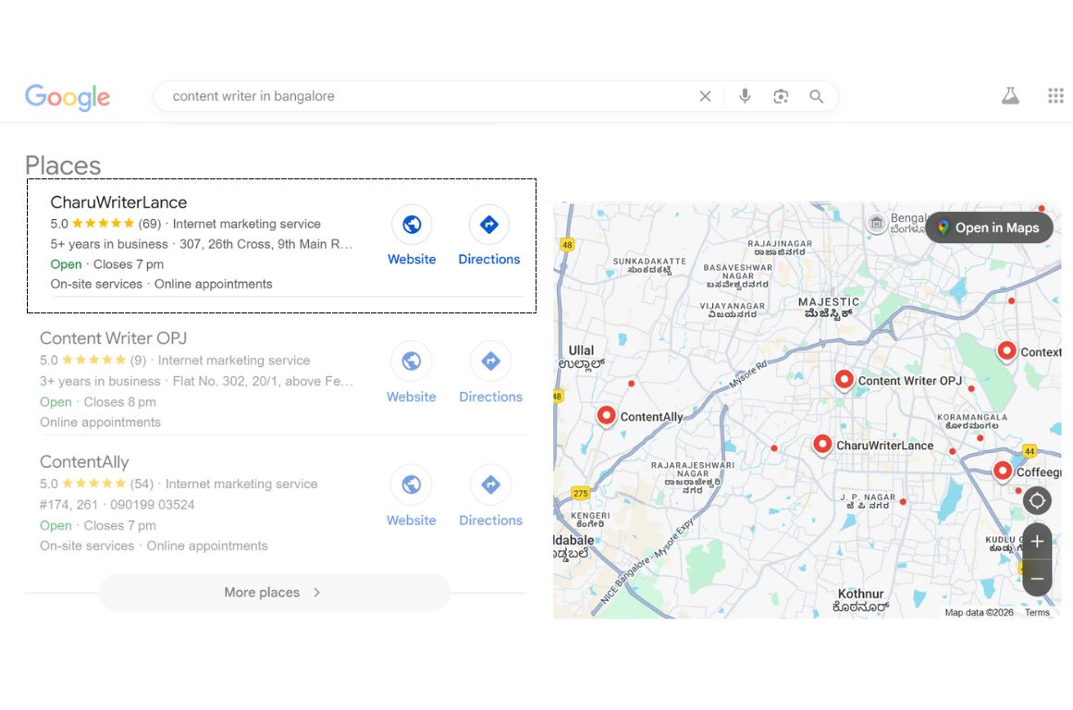Screen dimensions: 1073x710
Task: Click the Content Writer OPJ map pin
Action: click(x=845, y=379)
